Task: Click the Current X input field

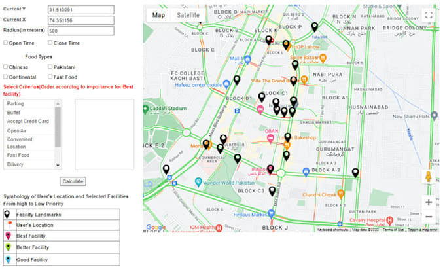Action: [x=81, y=20]
